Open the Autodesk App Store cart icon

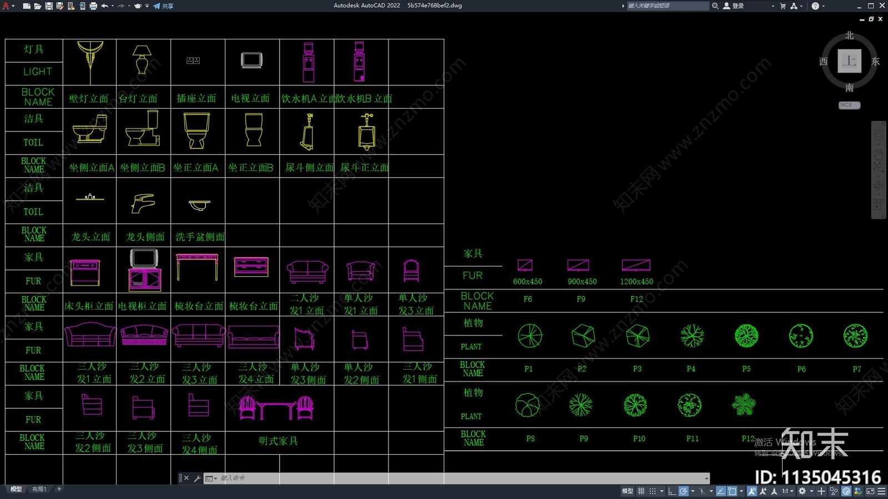click(x=783, y=6)
